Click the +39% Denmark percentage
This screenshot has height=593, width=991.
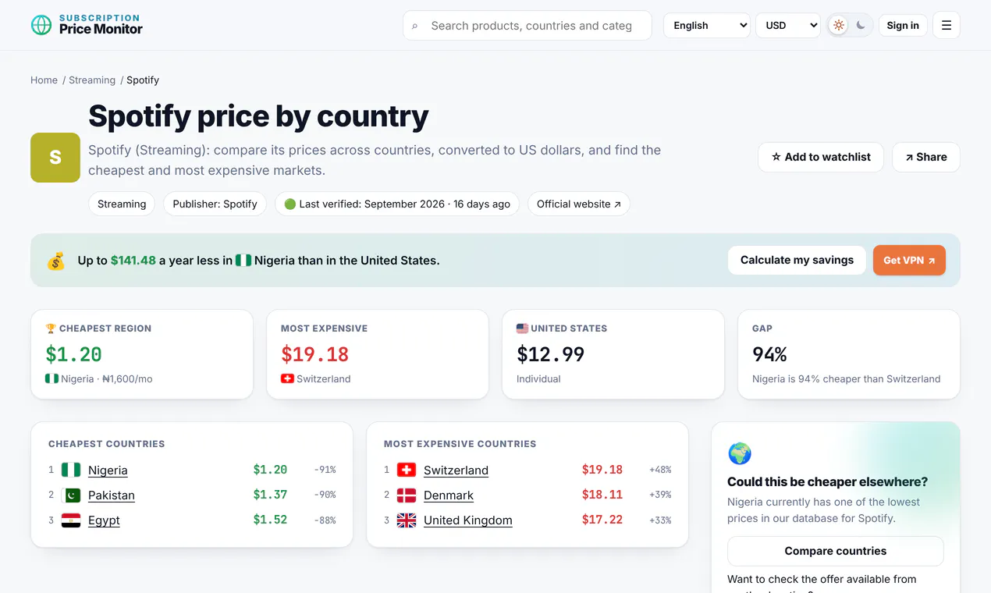pyautogui.click(x=660, y=495)
